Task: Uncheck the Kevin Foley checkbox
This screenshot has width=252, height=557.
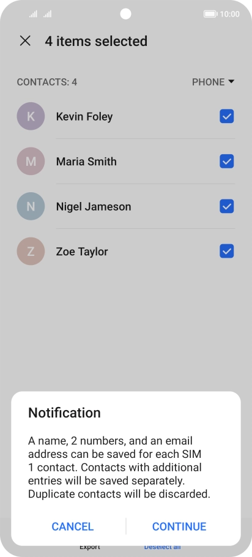Action: click(226, 116)
